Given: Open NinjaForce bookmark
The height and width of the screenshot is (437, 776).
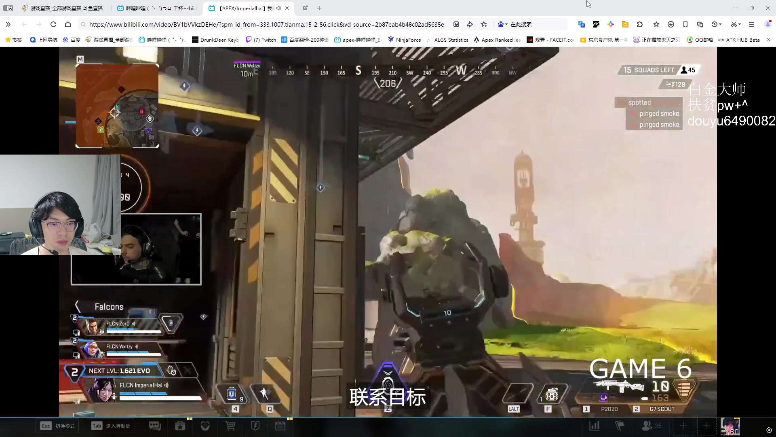Looking at the screenshot, I should click(x=404, y=40).
